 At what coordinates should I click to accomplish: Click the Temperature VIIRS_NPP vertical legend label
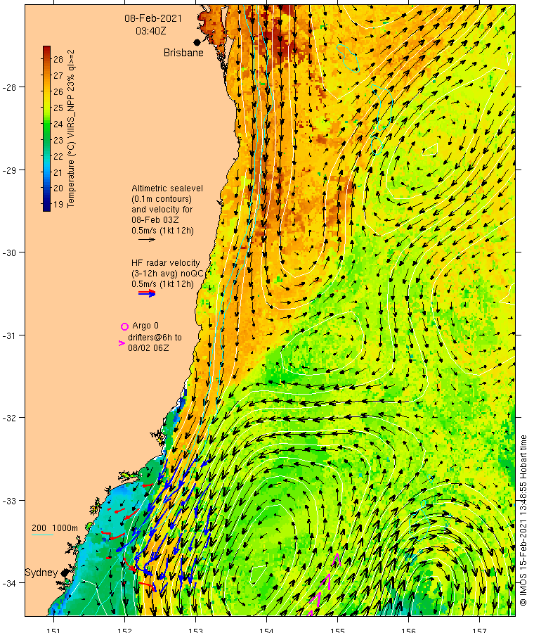[71, 129]
